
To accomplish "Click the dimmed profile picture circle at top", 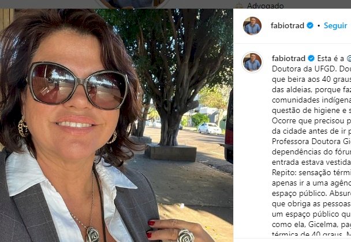I will pyautogui.click(x=132, y=4).
